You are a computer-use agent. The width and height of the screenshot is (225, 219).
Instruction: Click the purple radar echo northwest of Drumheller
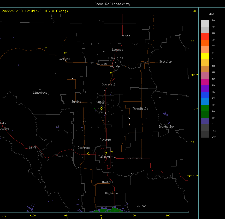(165, 114)
